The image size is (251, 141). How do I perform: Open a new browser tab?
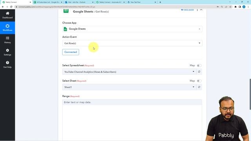(160, 2)
